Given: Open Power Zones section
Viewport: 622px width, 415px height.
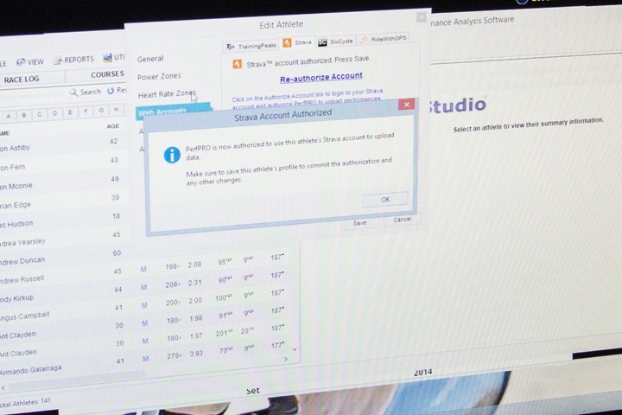Looking at the screenshot, I should pyautogui.click(x=159, y=76).
